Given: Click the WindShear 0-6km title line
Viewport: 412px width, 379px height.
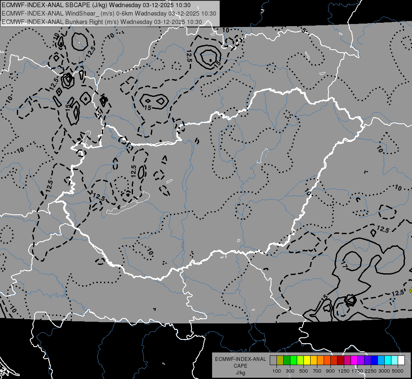Looking at the screenshot, I should pos(109,13).
